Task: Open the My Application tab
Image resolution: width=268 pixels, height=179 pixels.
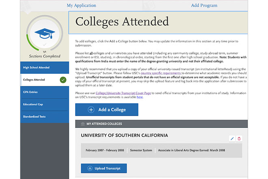Action: (x=81, y=6)
